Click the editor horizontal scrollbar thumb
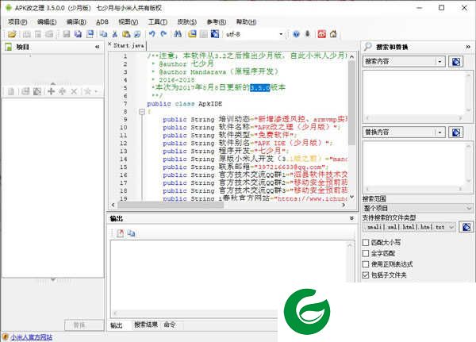This screenshot has height=342, width=476. (x=171, y=205)
